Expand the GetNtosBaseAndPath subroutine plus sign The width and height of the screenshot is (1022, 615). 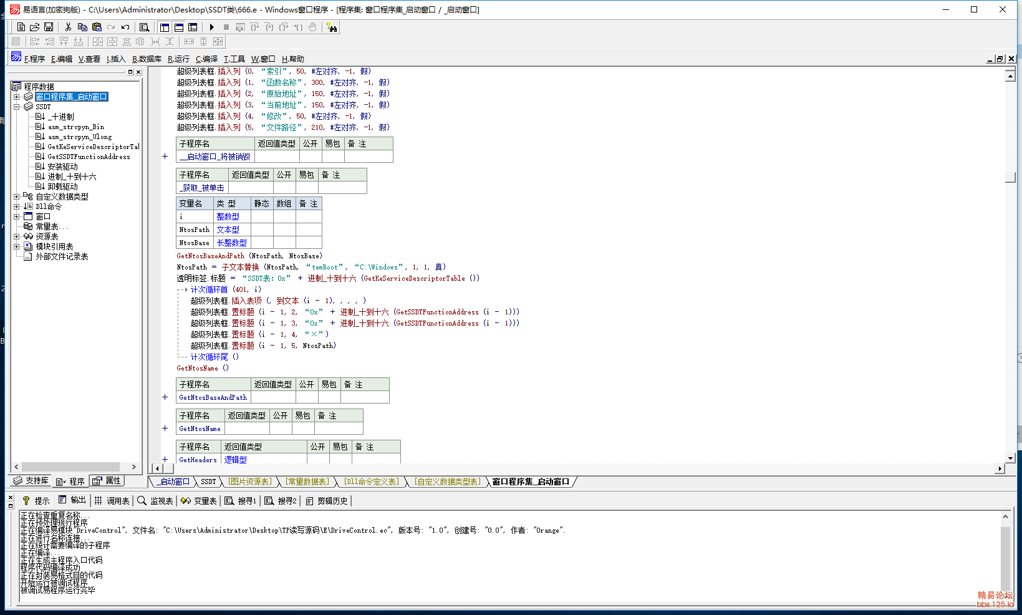click(x=165, y=397)
